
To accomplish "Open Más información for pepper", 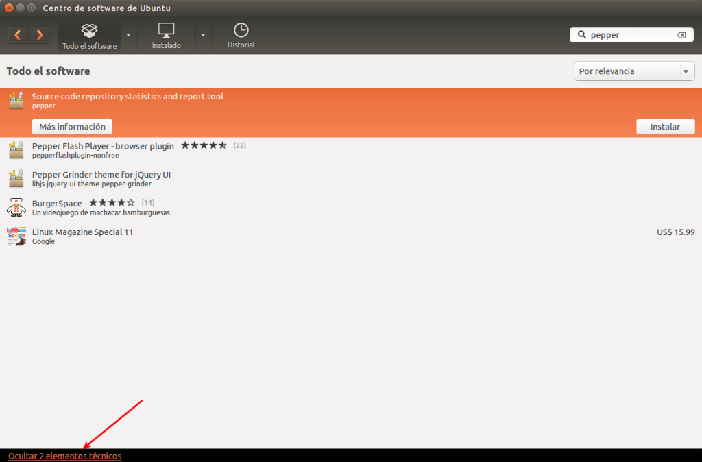I will 72,126.
